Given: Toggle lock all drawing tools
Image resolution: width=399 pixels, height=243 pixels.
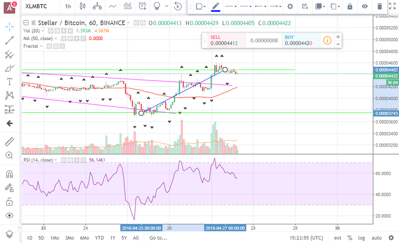Looking at the screenshot, I should click(9, 202).
